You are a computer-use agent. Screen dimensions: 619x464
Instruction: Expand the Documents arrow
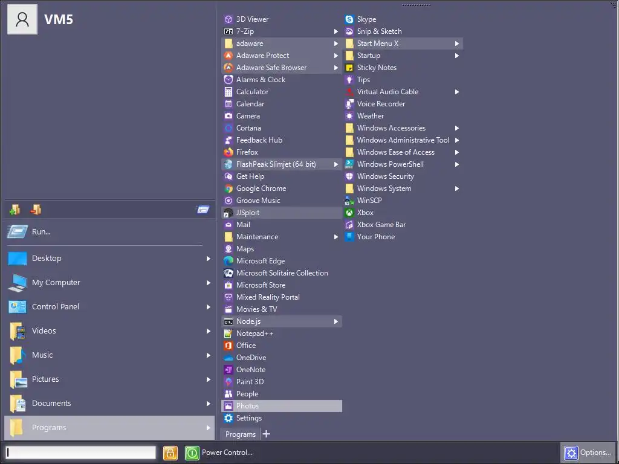point(209,403)
